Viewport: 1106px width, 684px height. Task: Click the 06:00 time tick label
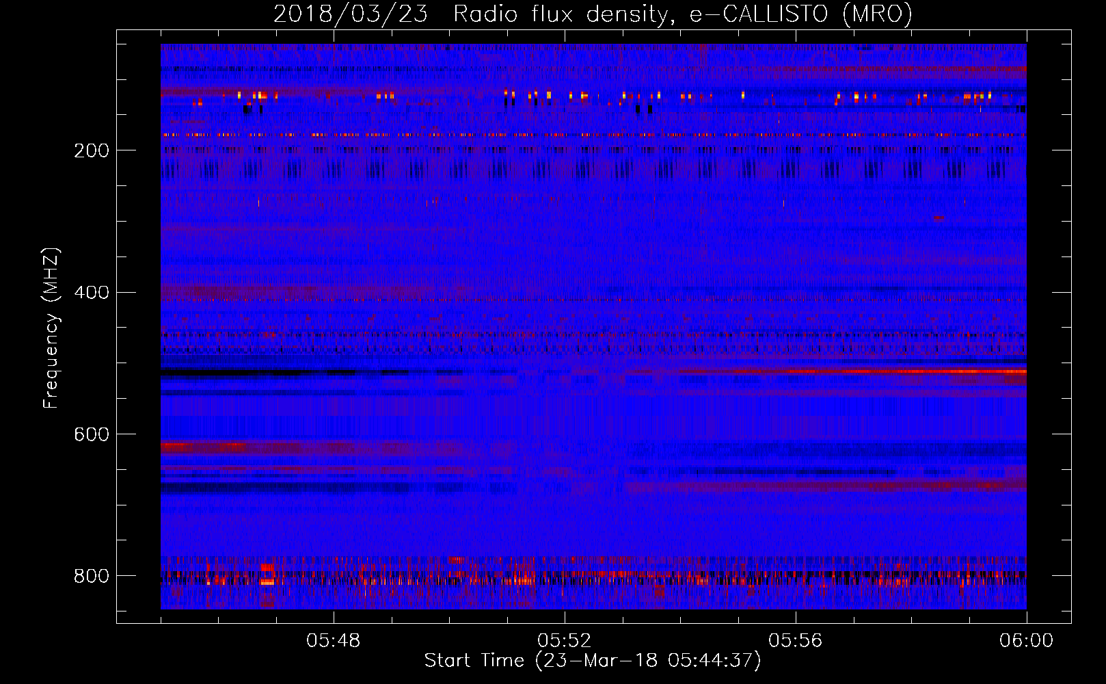[1026, 641]
